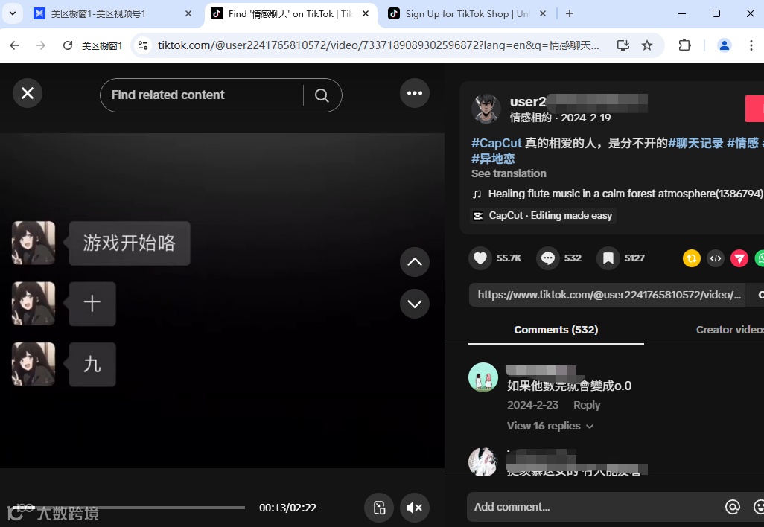Go to previous video with up arrow
764x527 pixels.
coord(415,262)
